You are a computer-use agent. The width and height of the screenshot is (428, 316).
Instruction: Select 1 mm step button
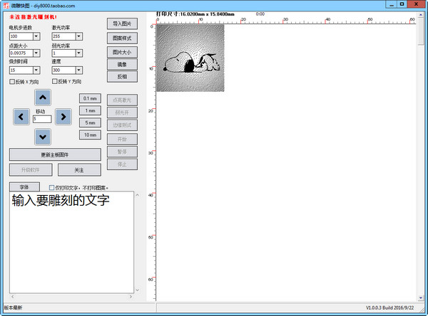[90, 110]
